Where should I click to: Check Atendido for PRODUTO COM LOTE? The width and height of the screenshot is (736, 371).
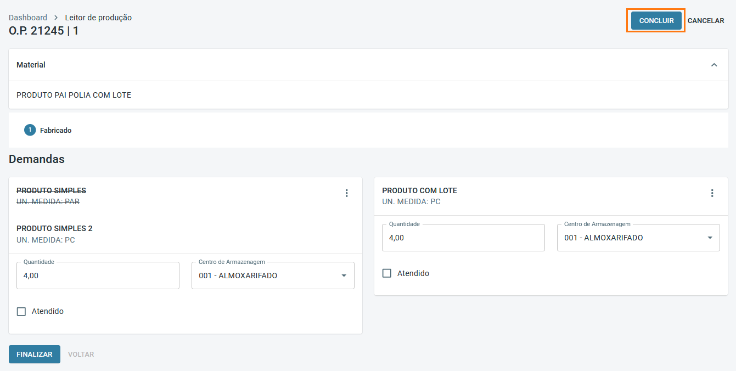(x=387, y=273)
